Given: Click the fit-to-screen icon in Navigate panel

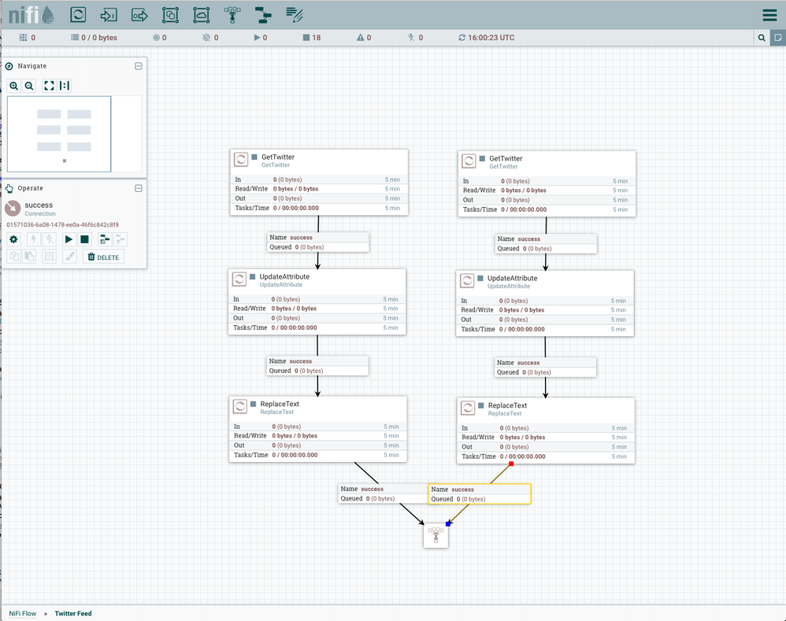Looking at the screenshot, I should click(49, 86).
